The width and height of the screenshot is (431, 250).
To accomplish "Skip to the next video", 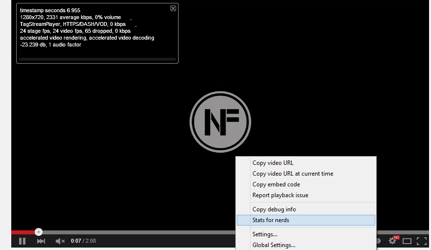I will point(41,241).
